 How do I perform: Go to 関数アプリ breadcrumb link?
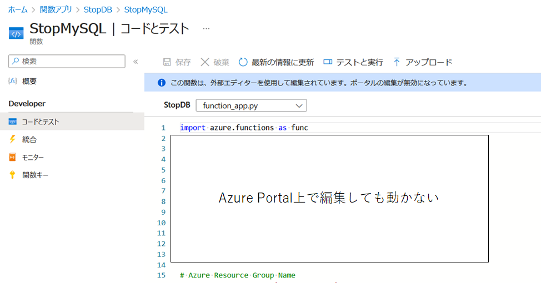click(56, 9)
